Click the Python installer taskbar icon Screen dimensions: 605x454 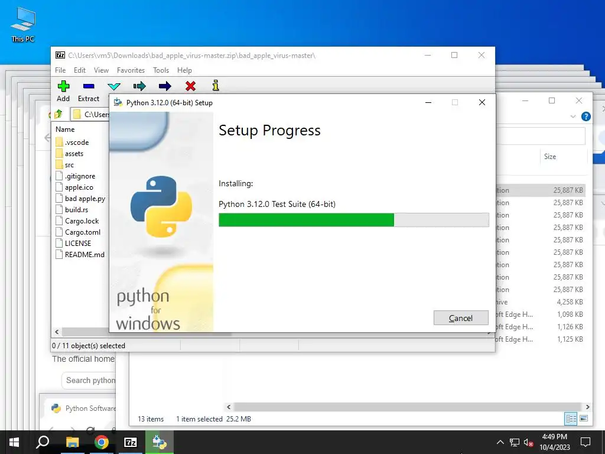(x=160, y=442)
